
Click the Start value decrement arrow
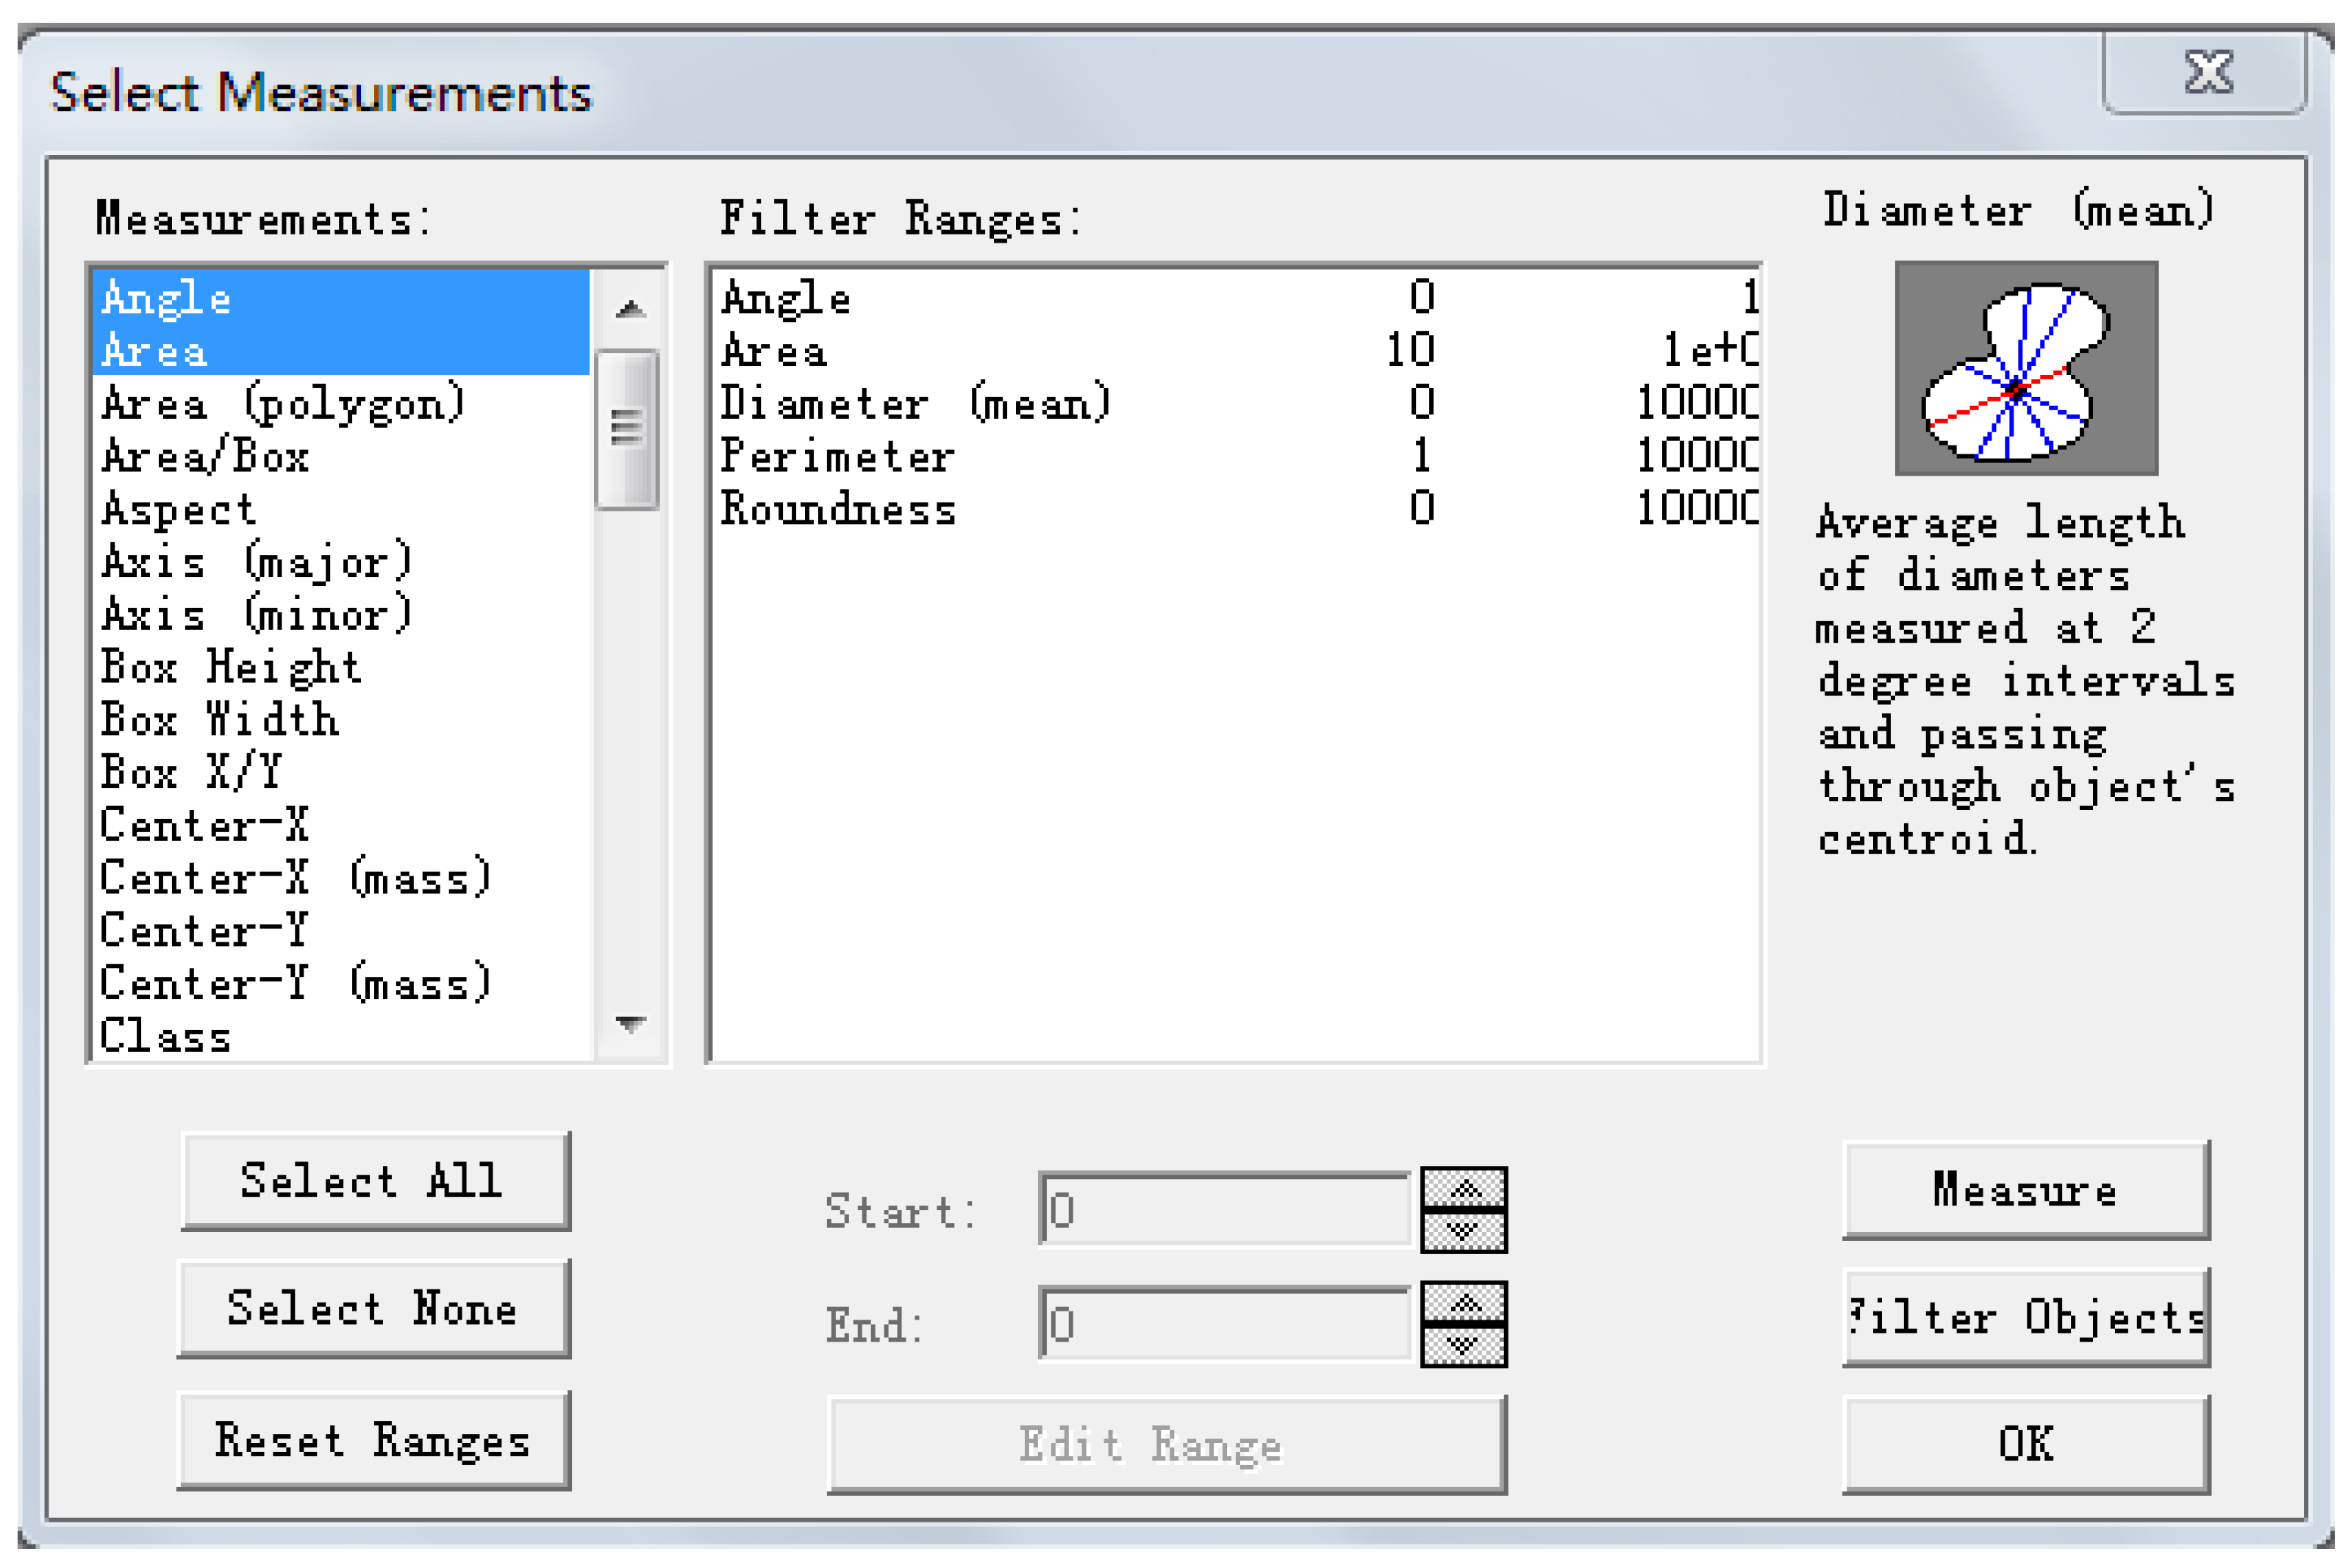(x=1463, y=1231)
